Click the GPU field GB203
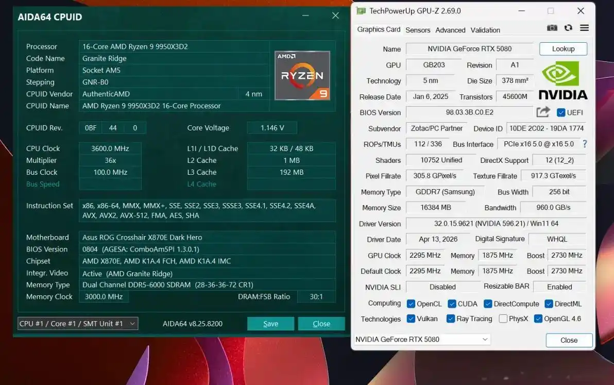Image resolution: width=614 pixels, height=385 pixels. point(434,65)
